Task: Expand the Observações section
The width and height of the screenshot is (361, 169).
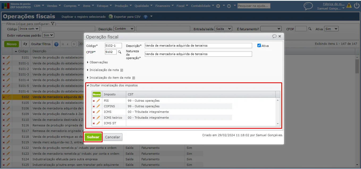Action: coord(97,62)
